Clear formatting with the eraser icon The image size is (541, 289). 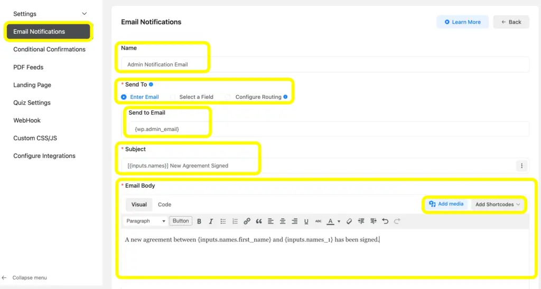349,221
